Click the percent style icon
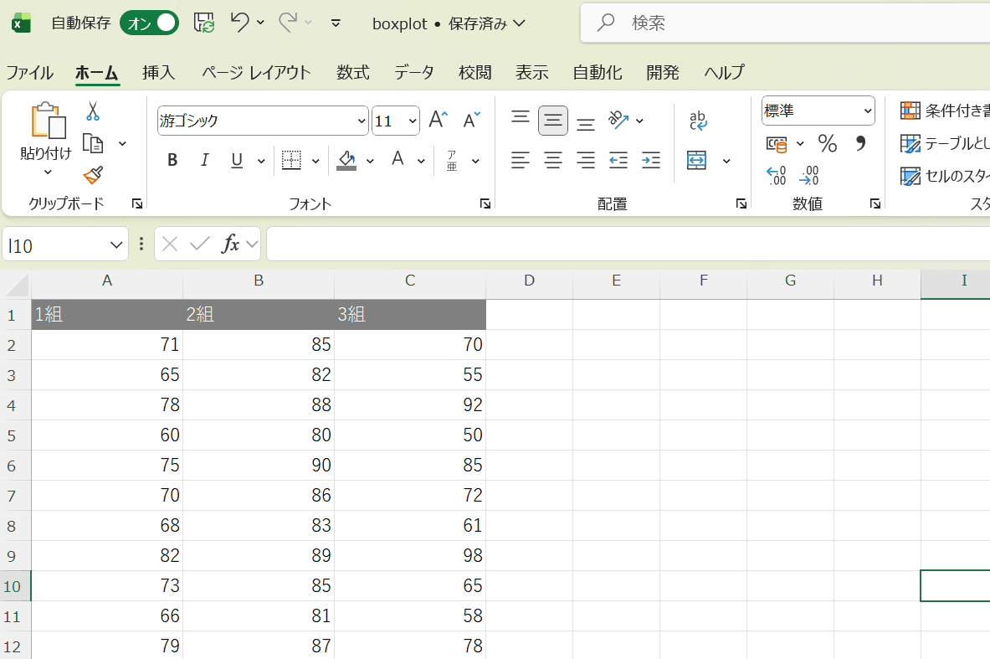 827,143
